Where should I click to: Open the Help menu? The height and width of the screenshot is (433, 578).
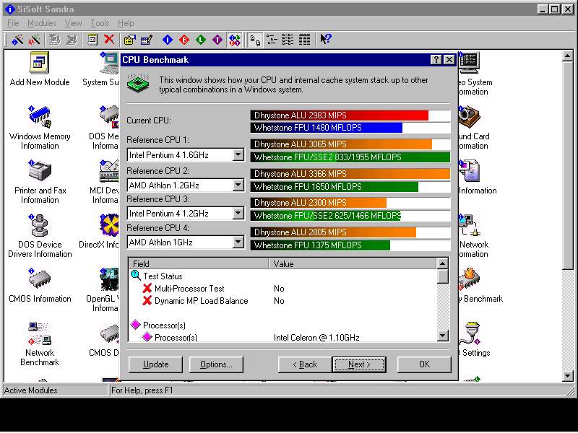[126, 23]
